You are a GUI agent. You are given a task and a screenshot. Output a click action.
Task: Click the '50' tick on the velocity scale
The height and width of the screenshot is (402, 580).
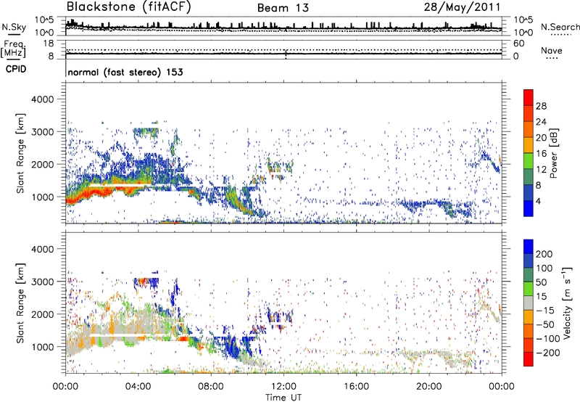coord(541,282)
